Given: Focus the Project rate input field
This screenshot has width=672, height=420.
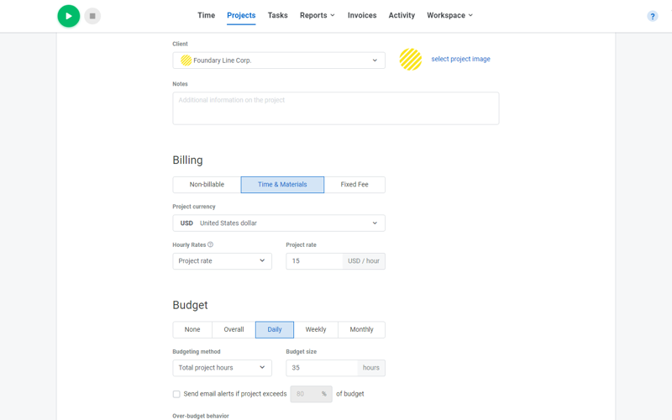Looking at the screenshot, I should pos(314,261).
